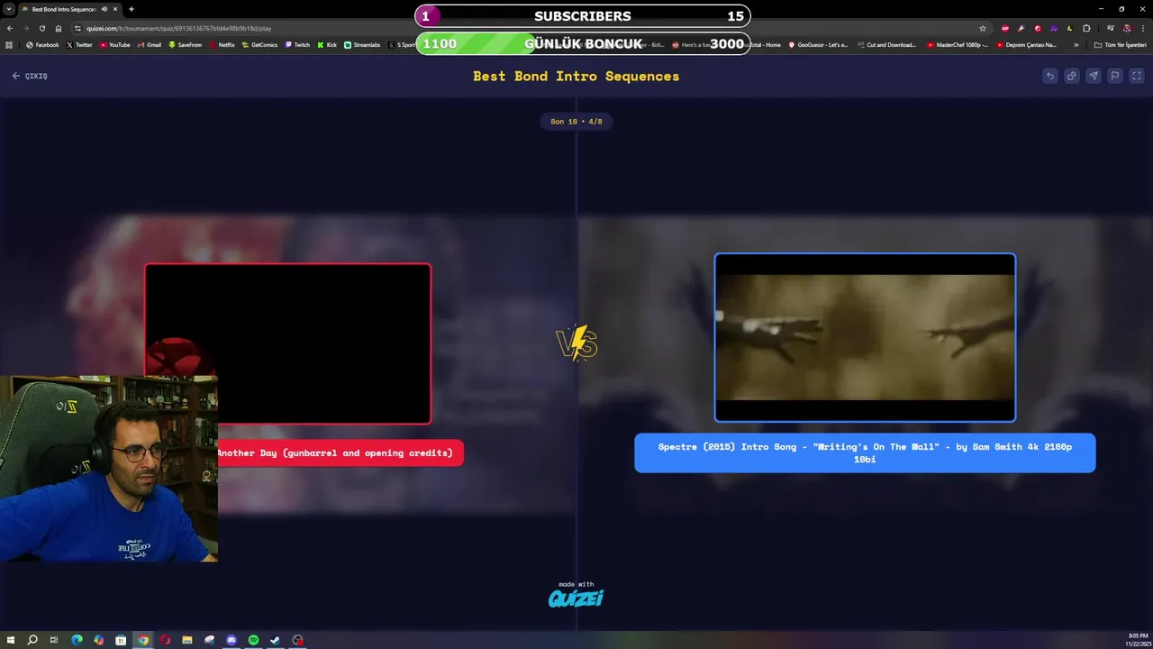Open Gmail bookmark
Image resolution: width=1153 pixels, height=649 pixels.
tap(150, 45)
